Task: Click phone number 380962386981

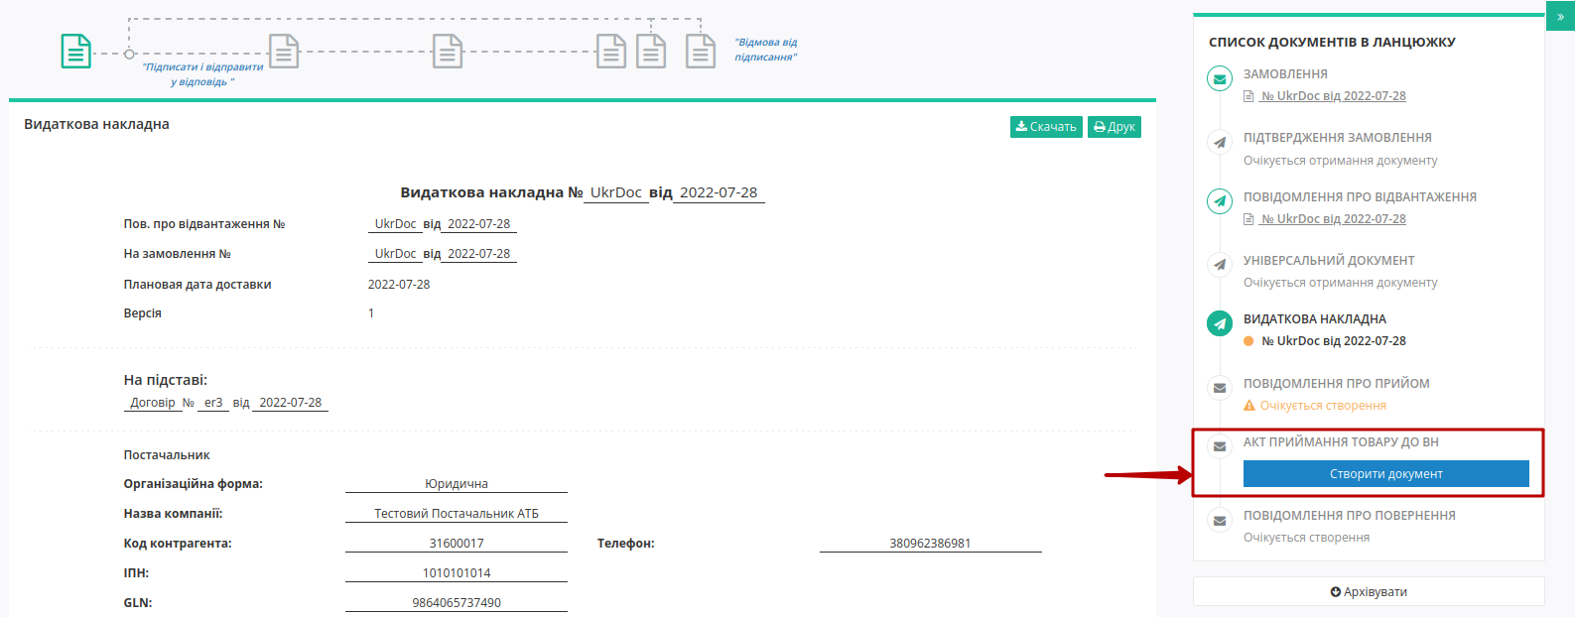Action: [930, 544]
